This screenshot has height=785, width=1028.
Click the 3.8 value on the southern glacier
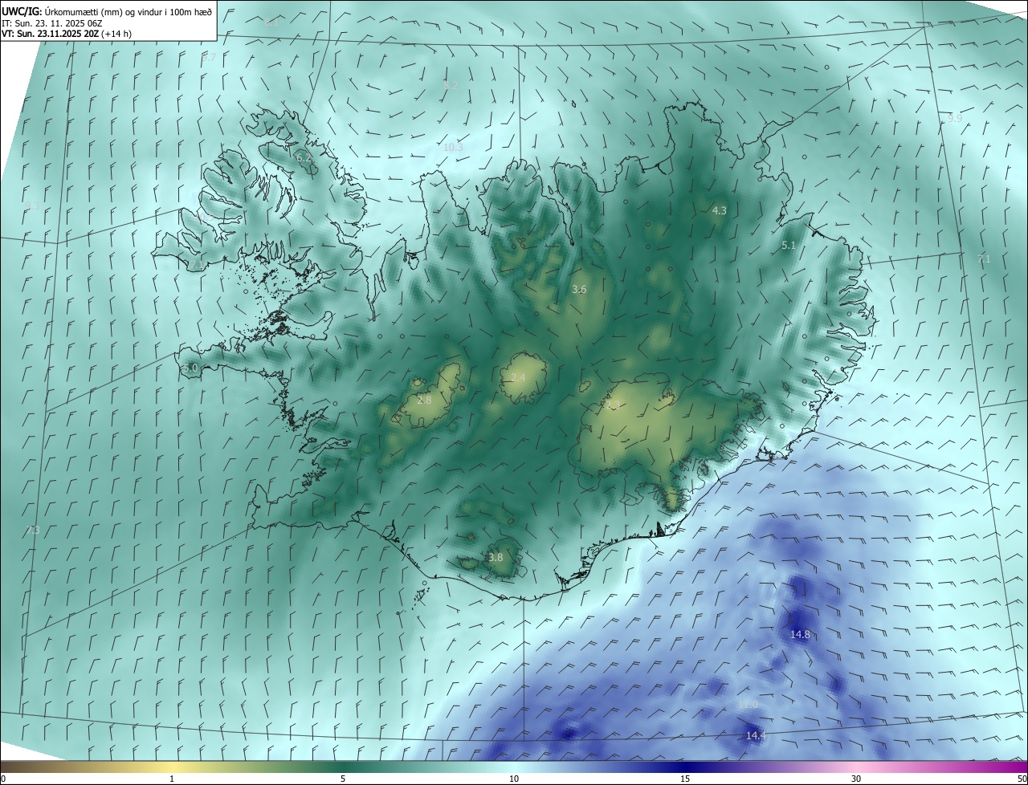496,557
